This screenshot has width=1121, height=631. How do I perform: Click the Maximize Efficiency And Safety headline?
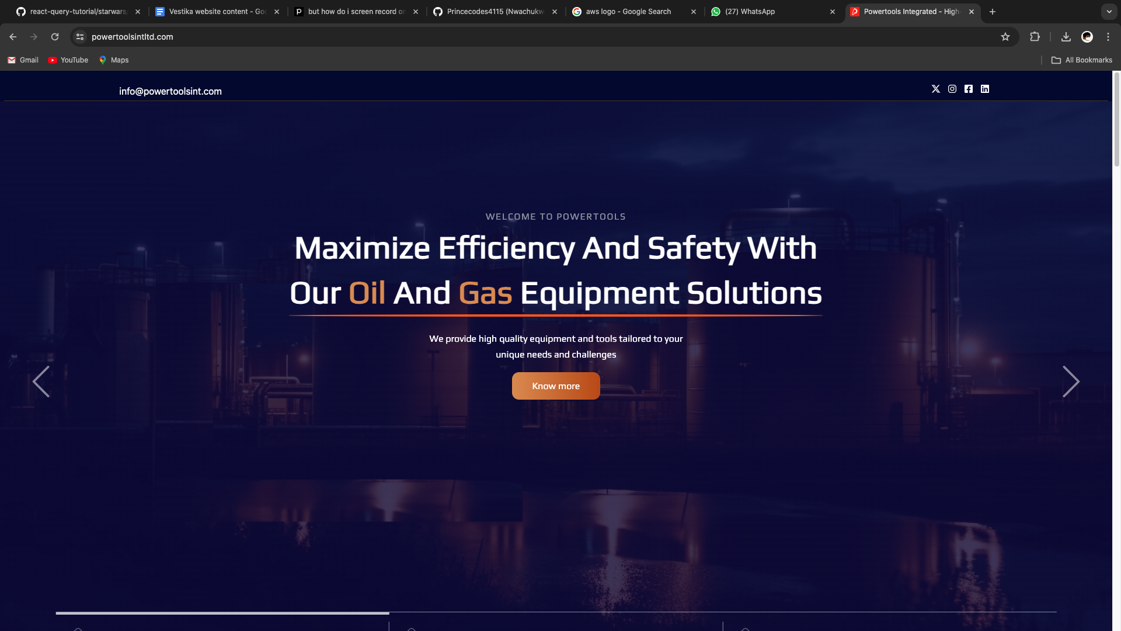coord(556,270)
